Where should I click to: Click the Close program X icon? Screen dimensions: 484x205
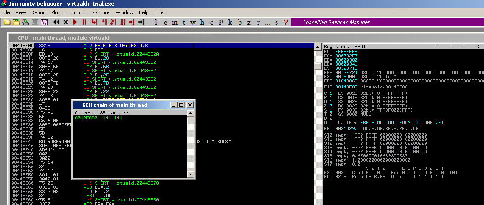tap(65, 22)
